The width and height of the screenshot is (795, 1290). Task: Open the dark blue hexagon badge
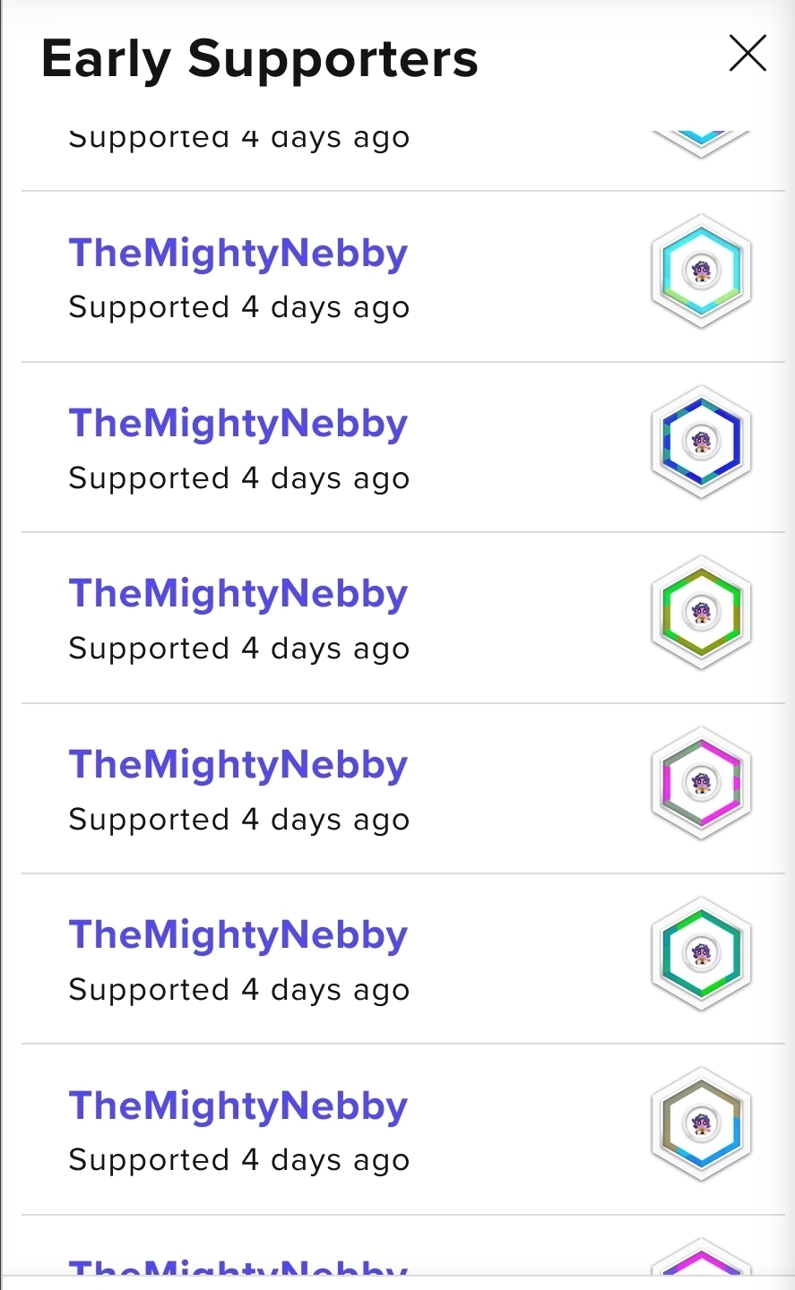701,442
